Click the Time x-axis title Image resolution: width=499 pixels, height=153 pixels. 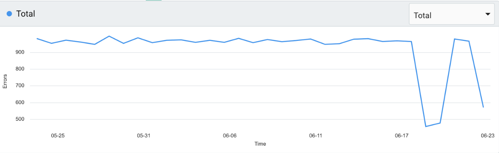coord(260,144)
